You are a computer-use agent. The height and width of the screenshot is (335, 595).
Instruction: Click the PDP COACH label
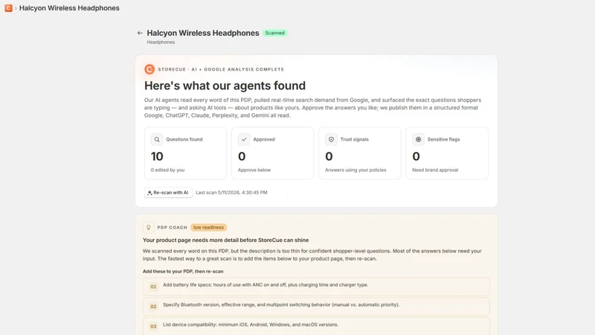173,228
